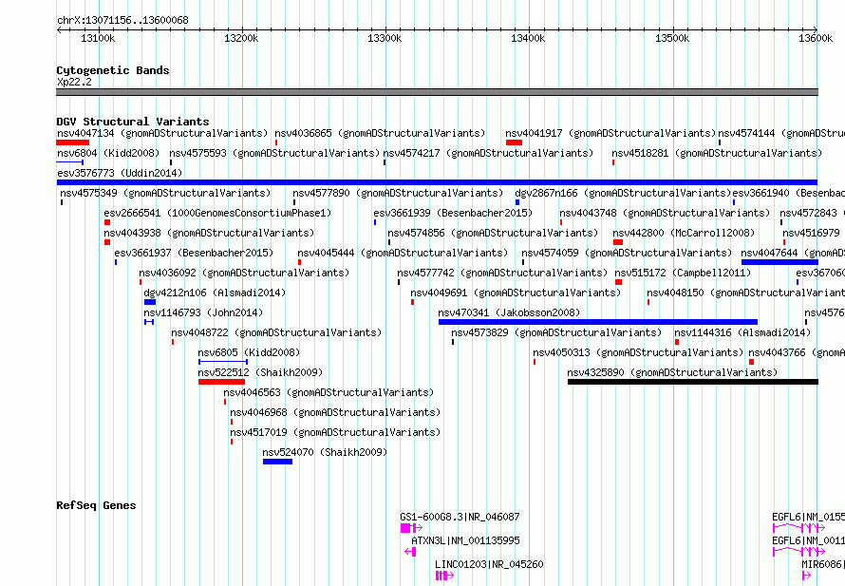
Task: Select the long blue esv3576773 variant bar
Action: coord(437,182)
